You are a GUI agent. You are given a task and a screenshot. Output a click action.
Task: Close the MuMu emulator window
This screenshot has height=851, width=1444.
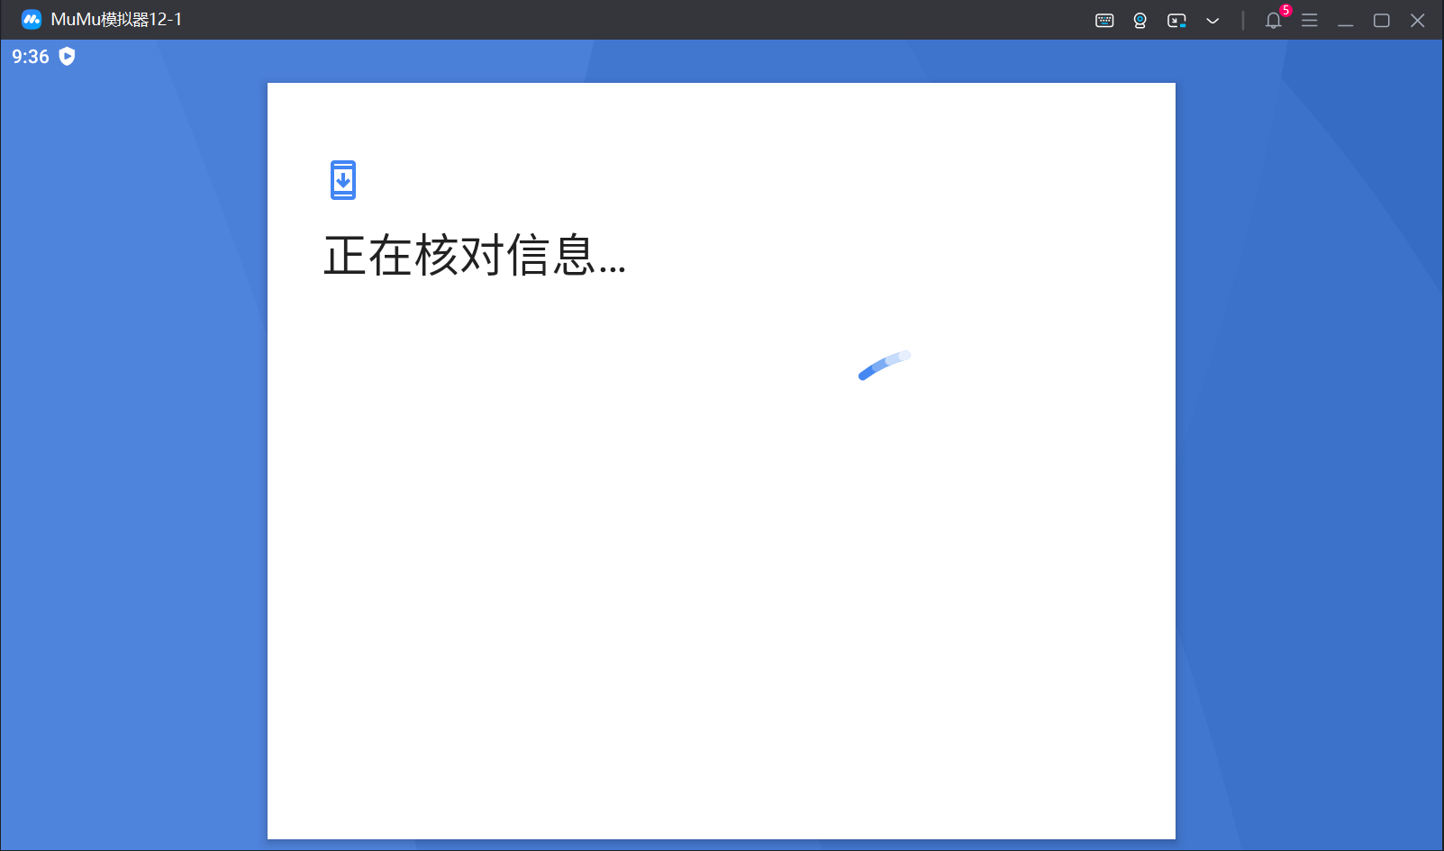click(1418, 20)
